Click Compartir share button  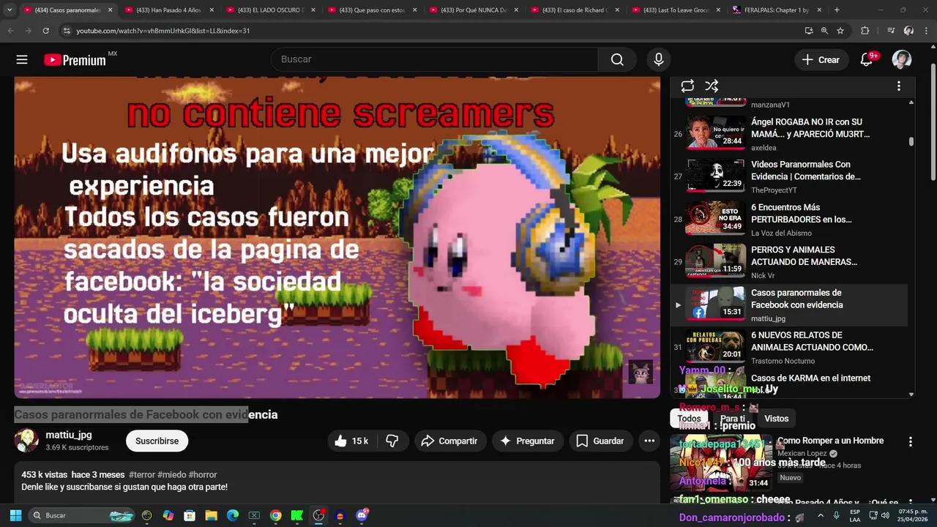point(449,441)
